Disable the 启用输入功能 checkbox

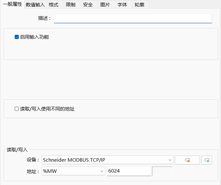[x=17, y=37]
